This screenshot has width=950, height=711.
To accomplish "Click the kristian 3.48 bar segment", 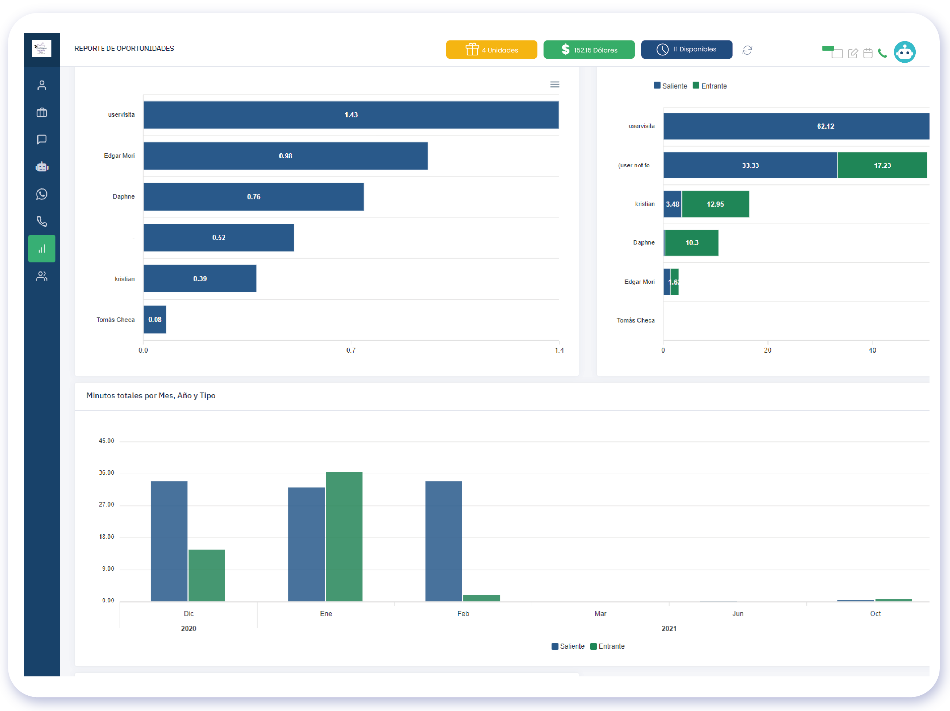I will point(673,204).
